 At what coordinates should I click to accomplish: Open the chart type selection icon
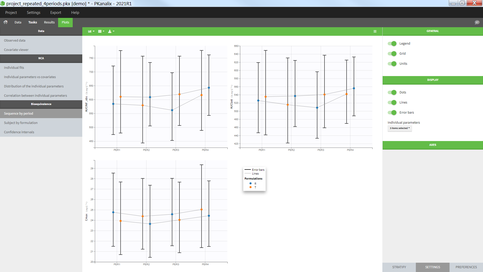(91, 31)
